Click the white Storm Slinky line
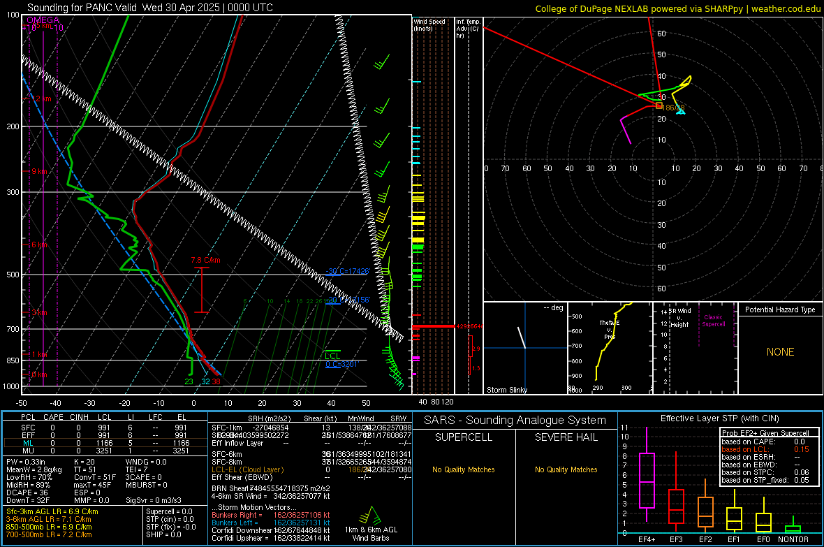Viewport: 824px width, 547px height. pos(522,337)
